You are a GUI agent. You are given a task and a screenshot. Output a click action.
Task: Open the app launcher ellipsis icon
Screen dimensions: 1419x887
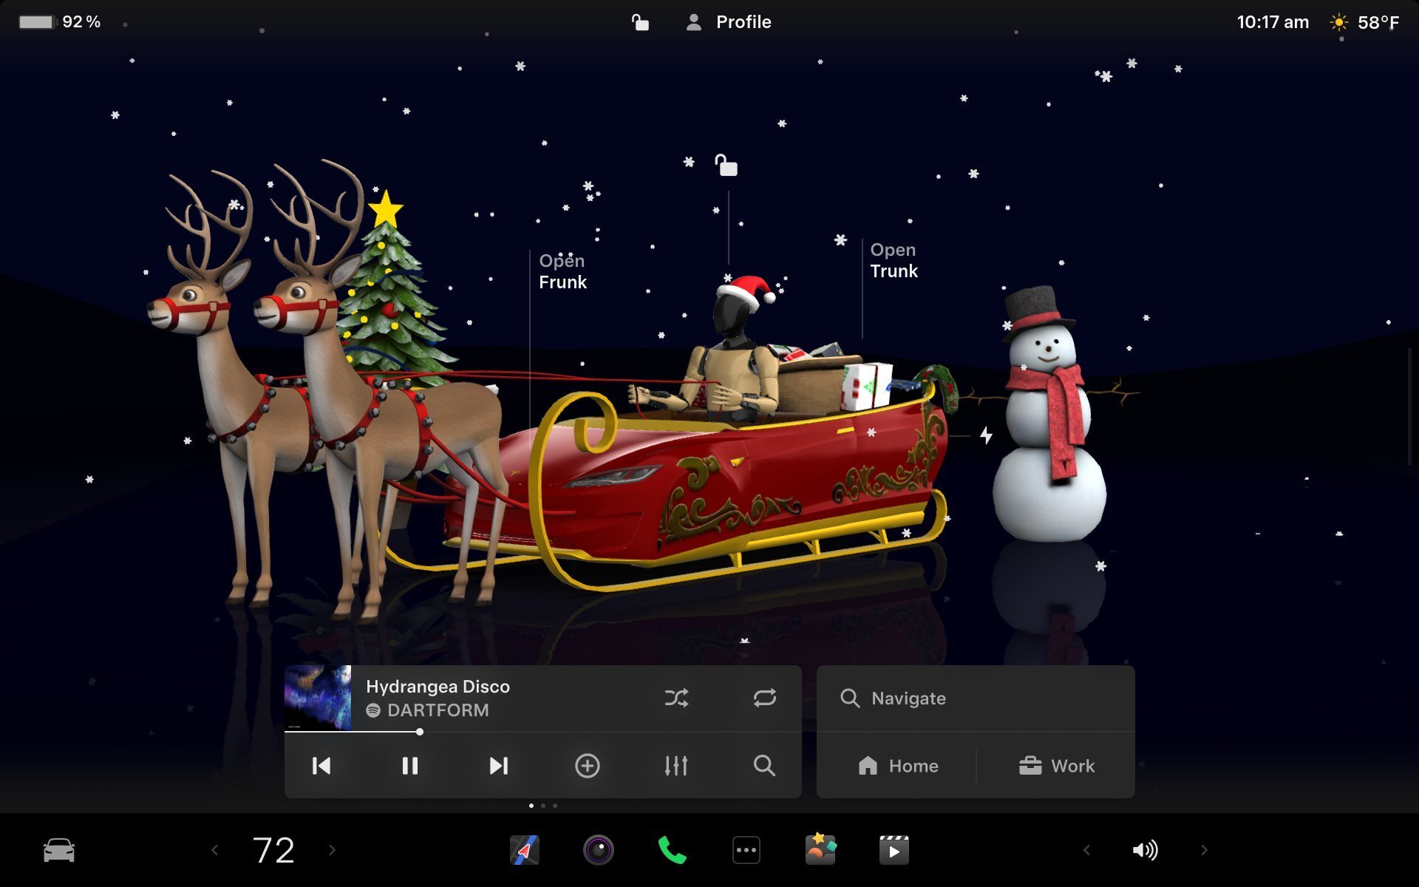click(746, 849)
